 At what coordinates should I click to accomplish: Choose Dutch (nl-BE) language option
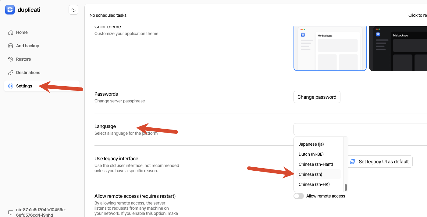point(318,154)
